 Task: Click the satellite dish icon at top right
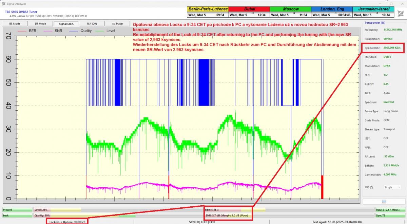[401, 13]
